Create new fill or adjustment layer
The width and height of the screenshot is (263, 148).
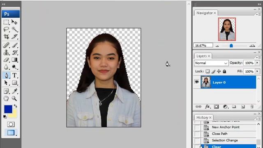[226, 107]
